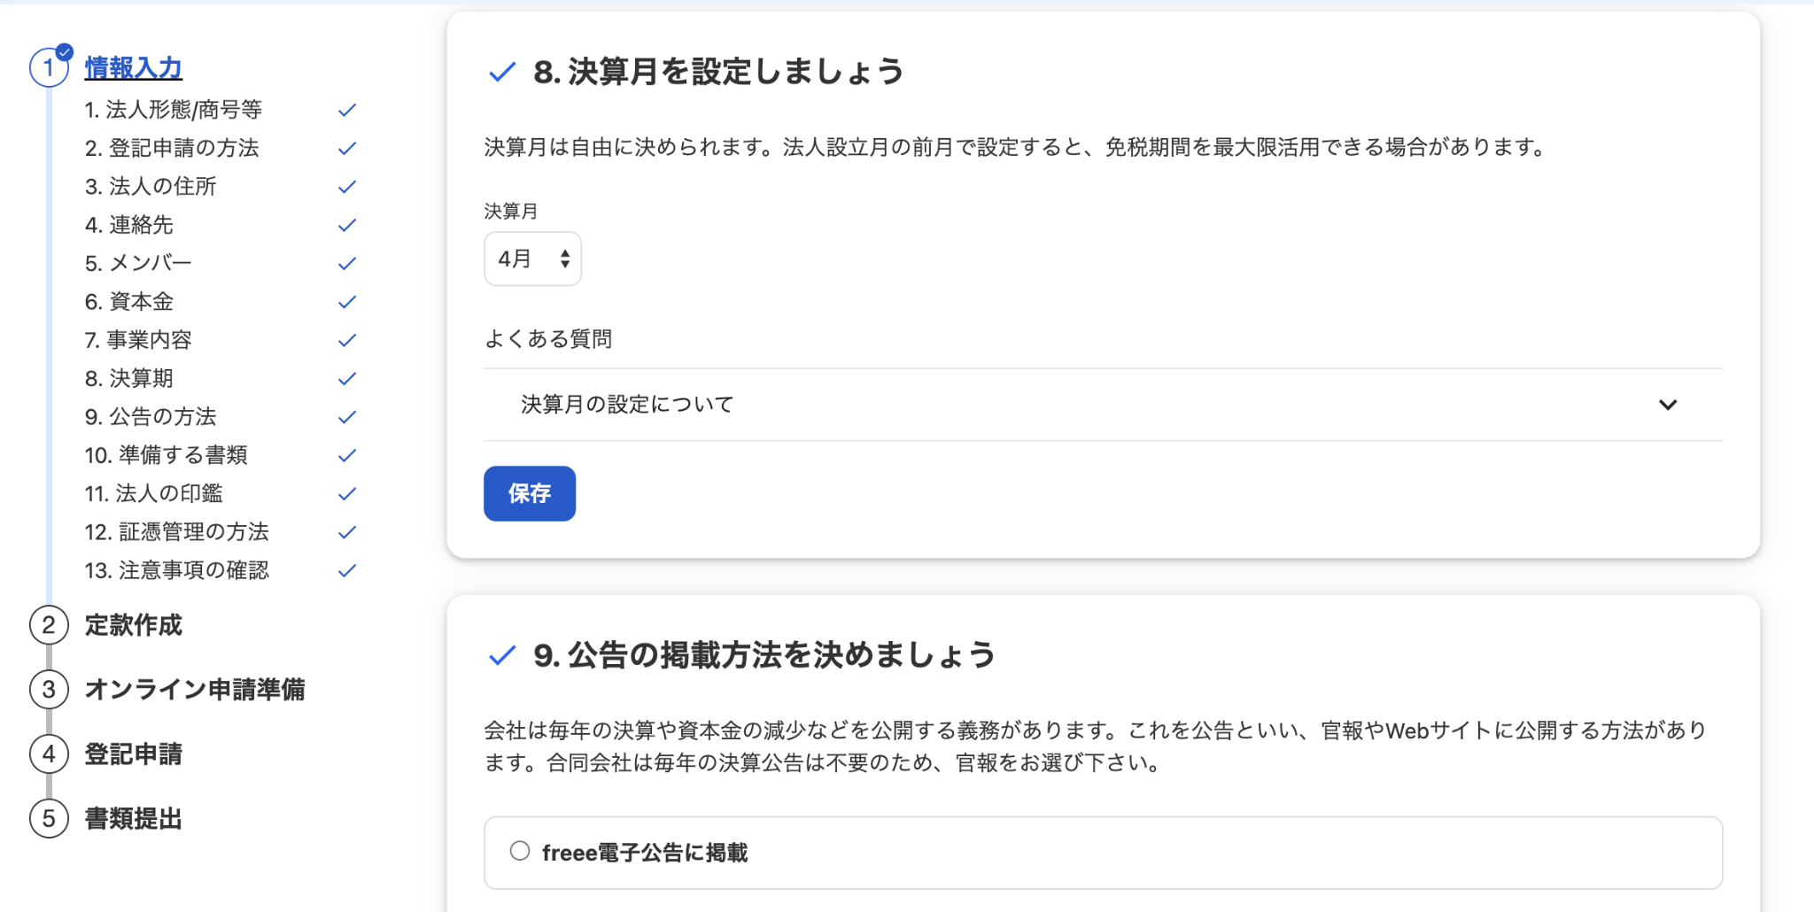Click the step 5 circle icon
Viewport: 1814px width, 912px height.
(x=49, y=819)
